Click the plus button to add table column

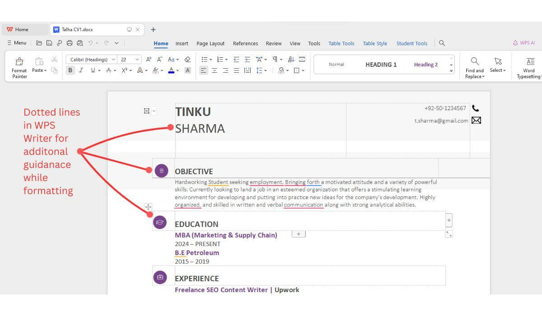pos(449,220)
